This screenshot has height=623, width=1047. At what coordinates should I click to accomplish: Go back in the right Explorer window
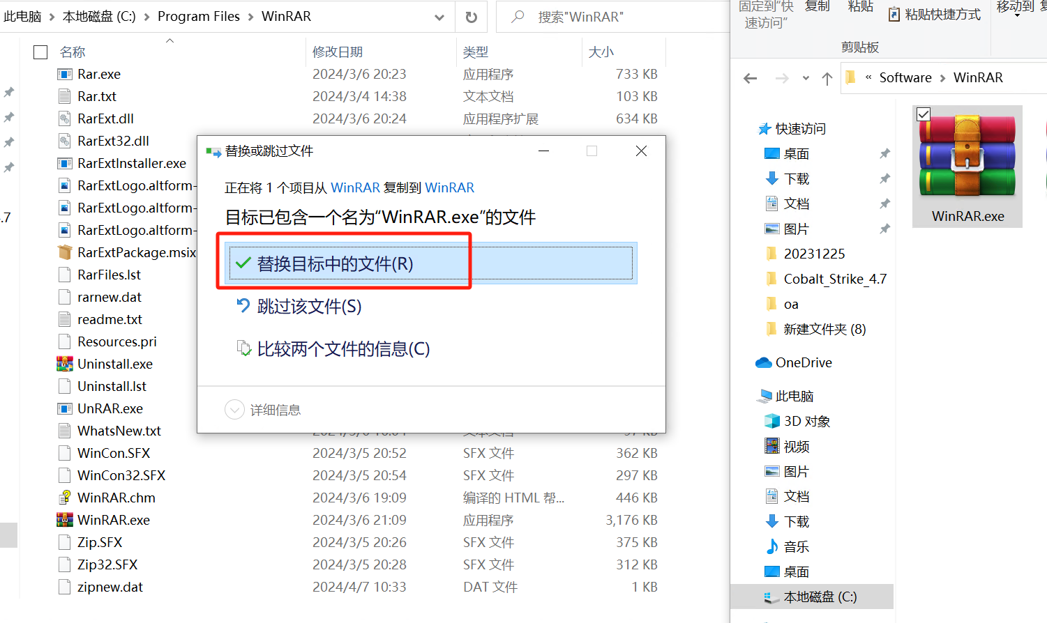(x=751, y=78)
